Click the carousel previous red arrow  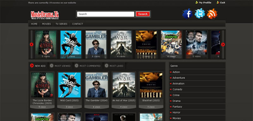pos(32,44)
